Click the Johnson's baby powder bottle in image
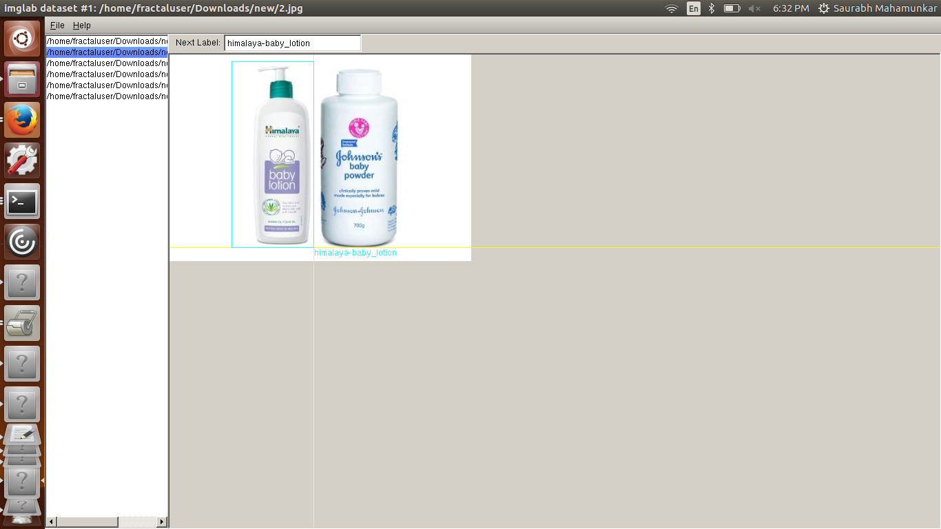941x529 pixels. click(x=360, y=158)
